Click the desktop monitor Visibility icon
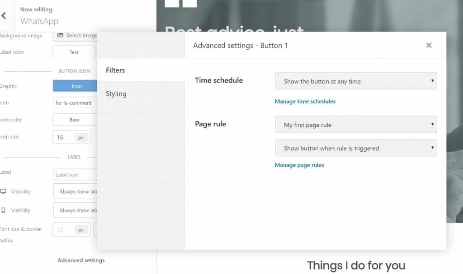The width and height of the screenshot is (463, 274). point(3,191)
